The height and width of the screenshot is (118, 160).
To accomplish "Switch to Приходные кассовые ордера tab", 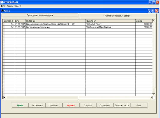I will tap(40, 15).
